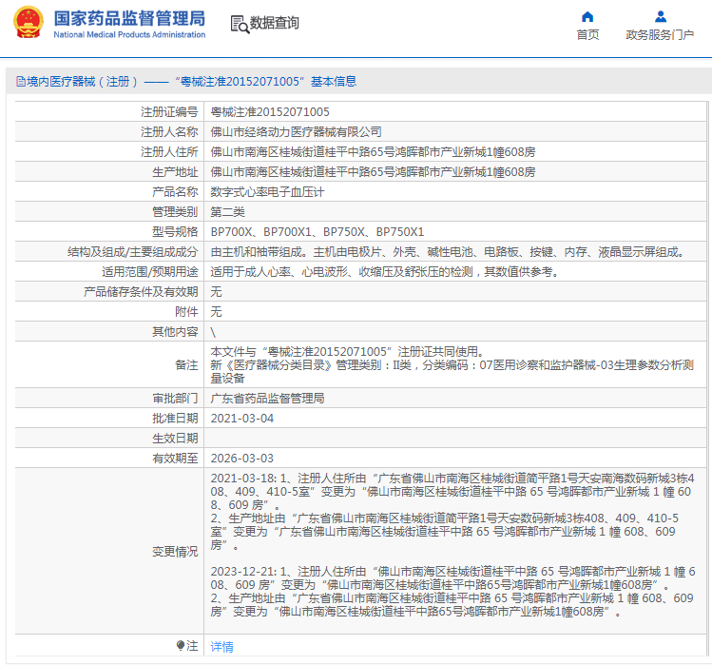Select expiry date 2026-03-03

[242, 459]
